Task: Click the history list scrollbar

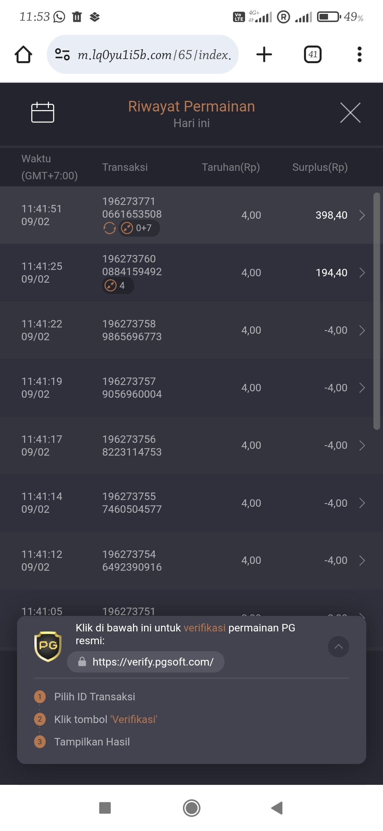Action: 377,311
